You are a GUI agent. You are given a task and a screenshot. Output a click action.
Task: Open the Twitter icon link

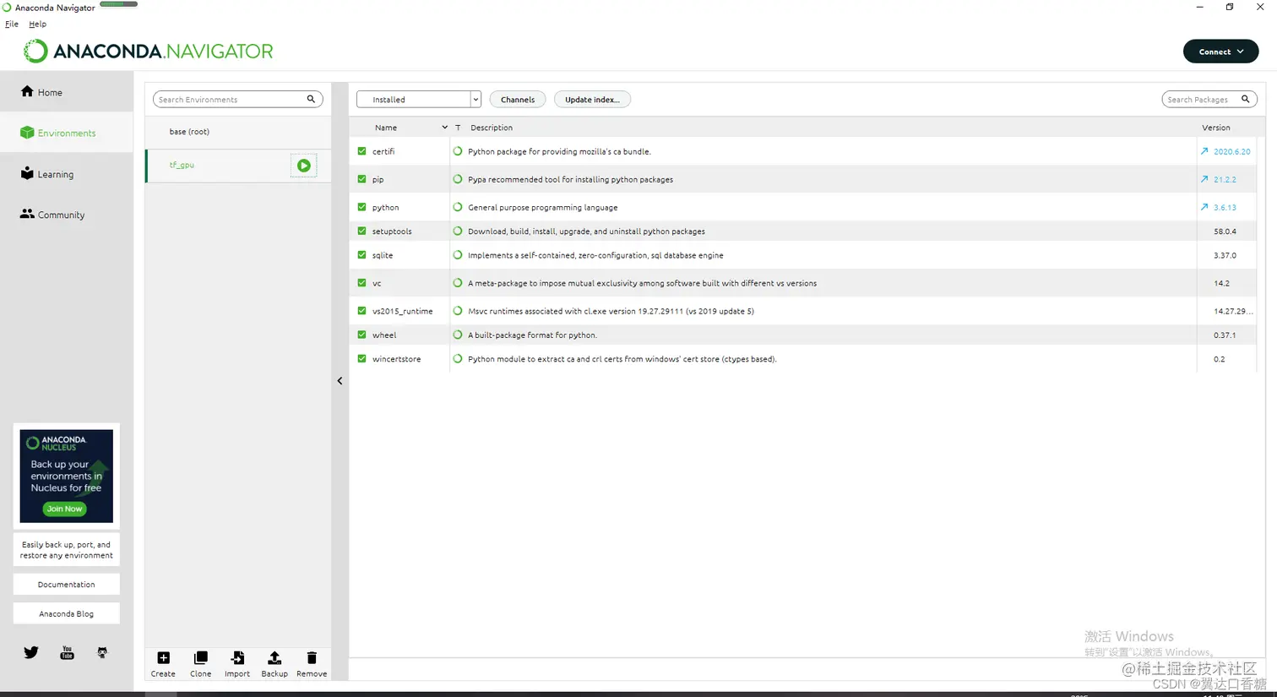[31, 652]
